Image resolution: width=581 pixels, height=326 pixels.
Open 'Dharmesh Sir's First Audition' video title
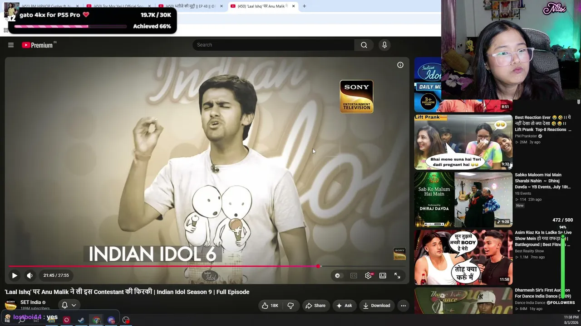[543, 293]
